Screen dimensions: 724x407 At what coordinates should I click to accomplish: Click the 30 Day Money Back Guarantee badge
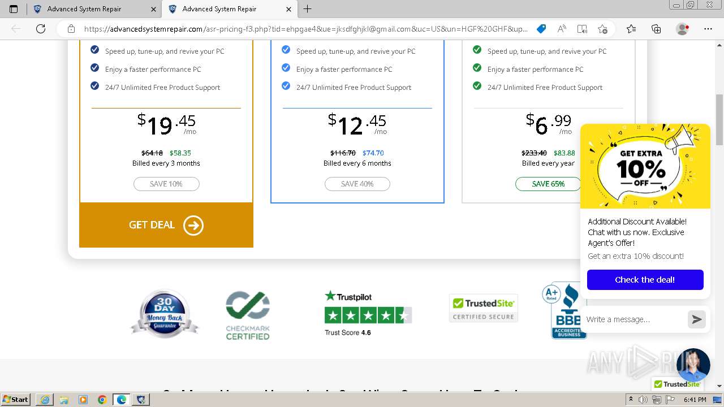coord(165,314)
